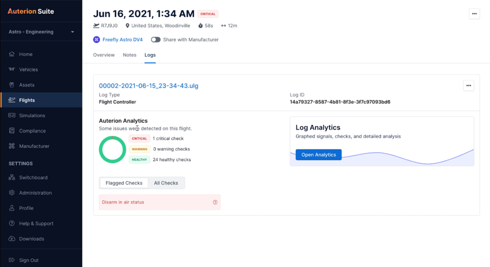Screen dimensions: 490x267
Task: Click the Profile person icon
Action: point(11,208)
